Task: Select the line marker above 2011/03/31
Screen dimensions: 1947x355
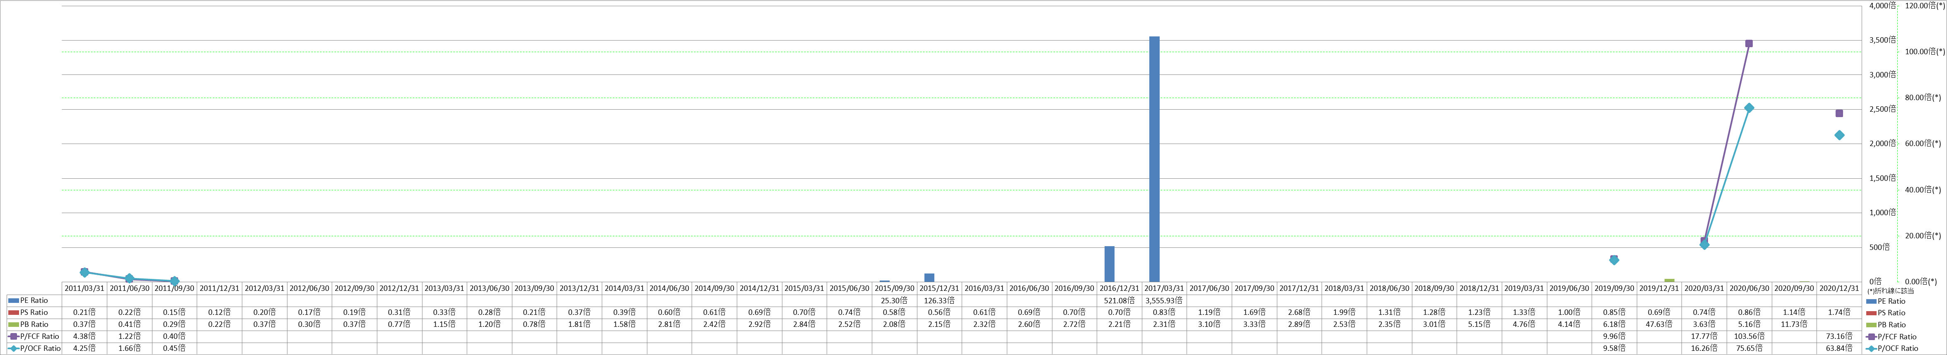Action: pos(84,272)
